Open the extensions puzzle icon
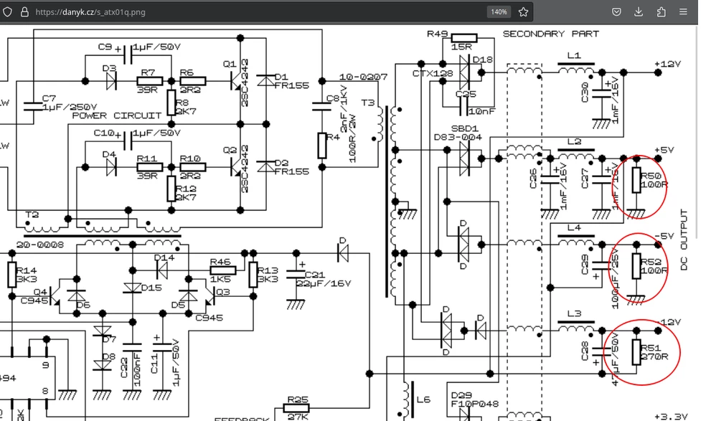Viewport: 716px width, 421px height. click(661, 12)
